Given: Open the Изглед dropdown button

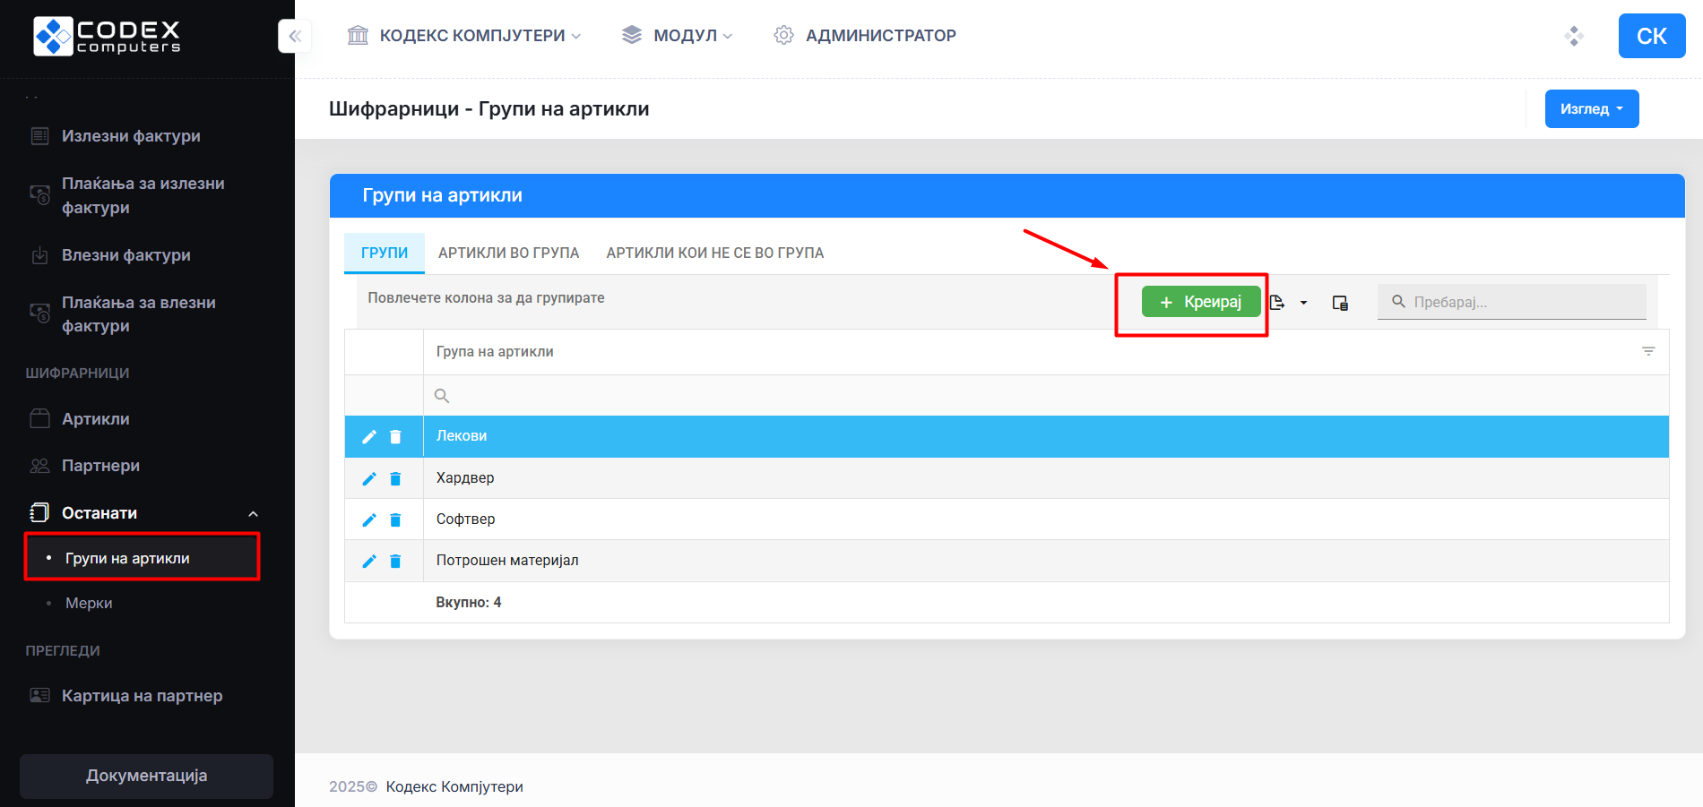Looking at the screenshot, I should pos(1591,109).
